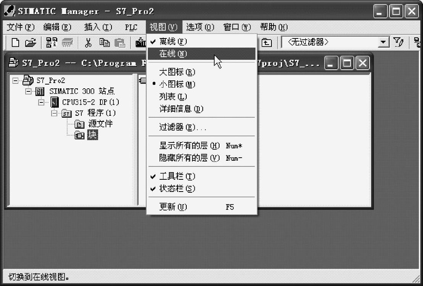Collapse the CPU315-2 DP(1) node
This screenshot has width=423, height=286.
[x=41, y=102]
